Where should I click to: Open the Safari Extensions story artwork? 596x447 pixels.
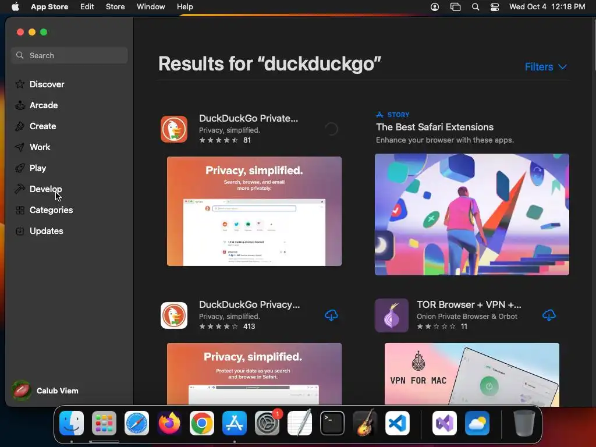(x=471, y=214)
